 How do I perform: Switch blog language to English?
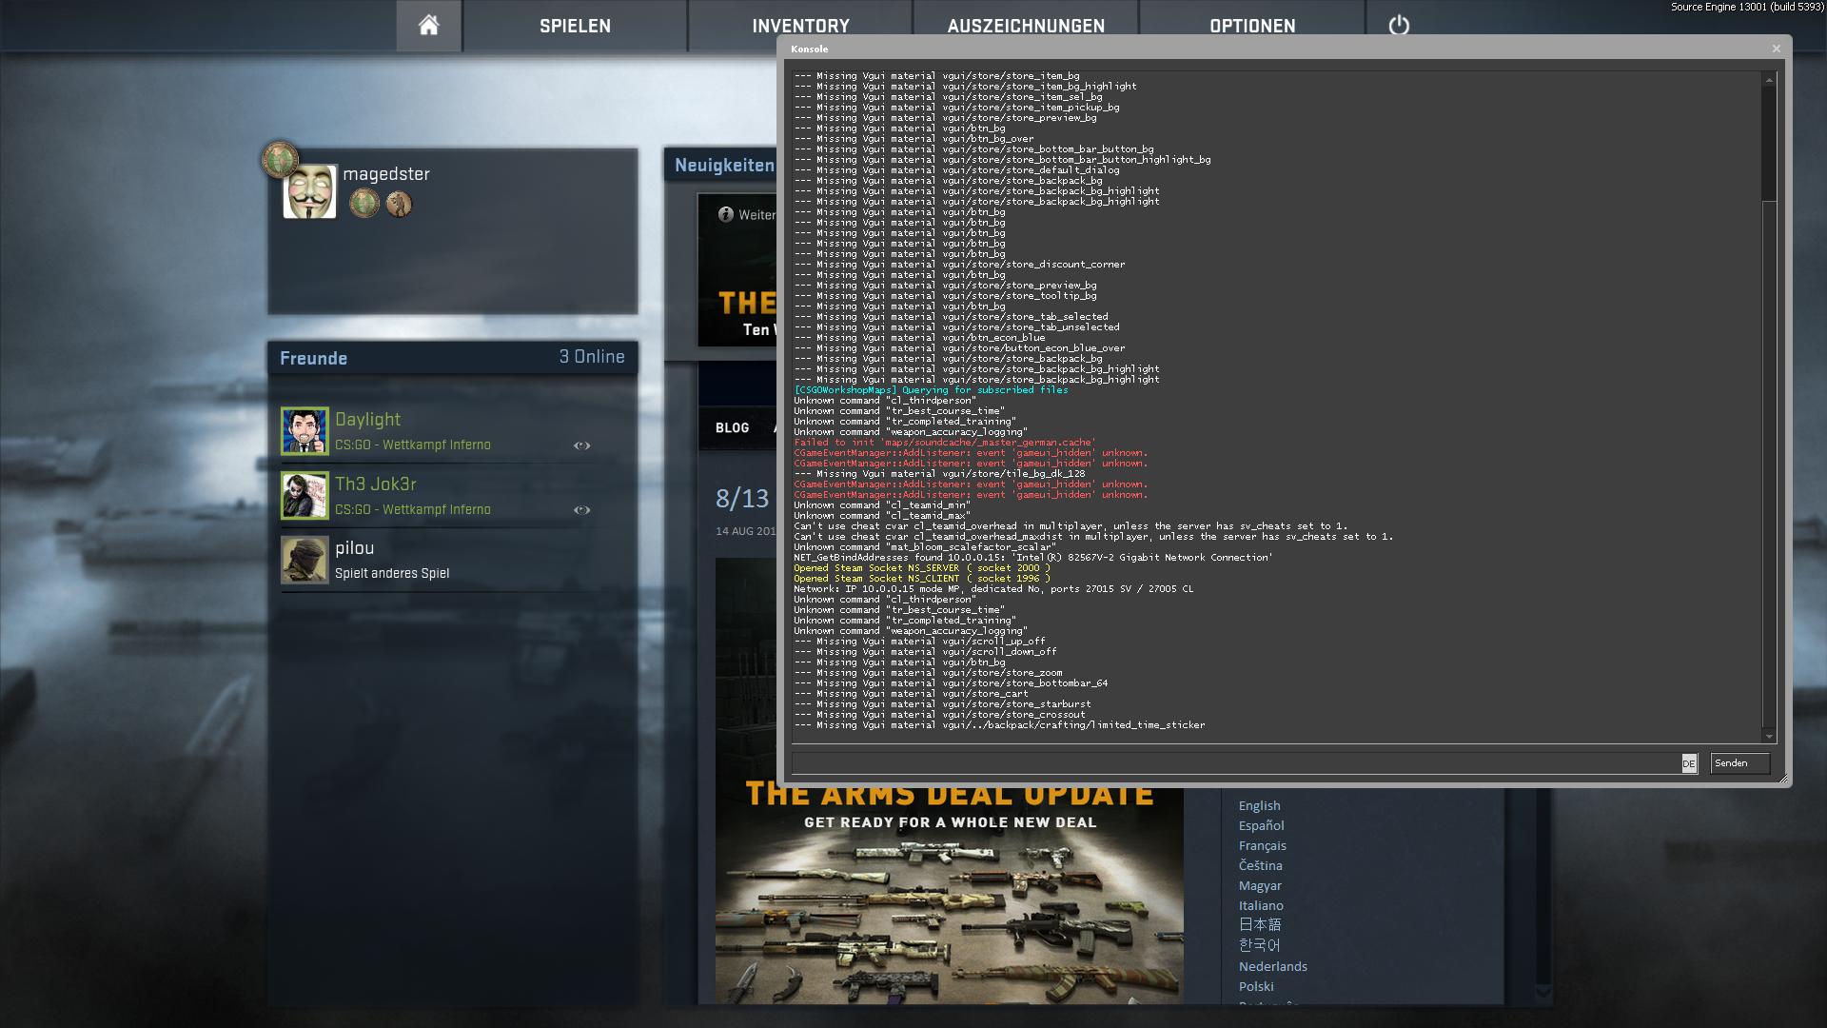pyautogui.click(x=1259, y=805)
